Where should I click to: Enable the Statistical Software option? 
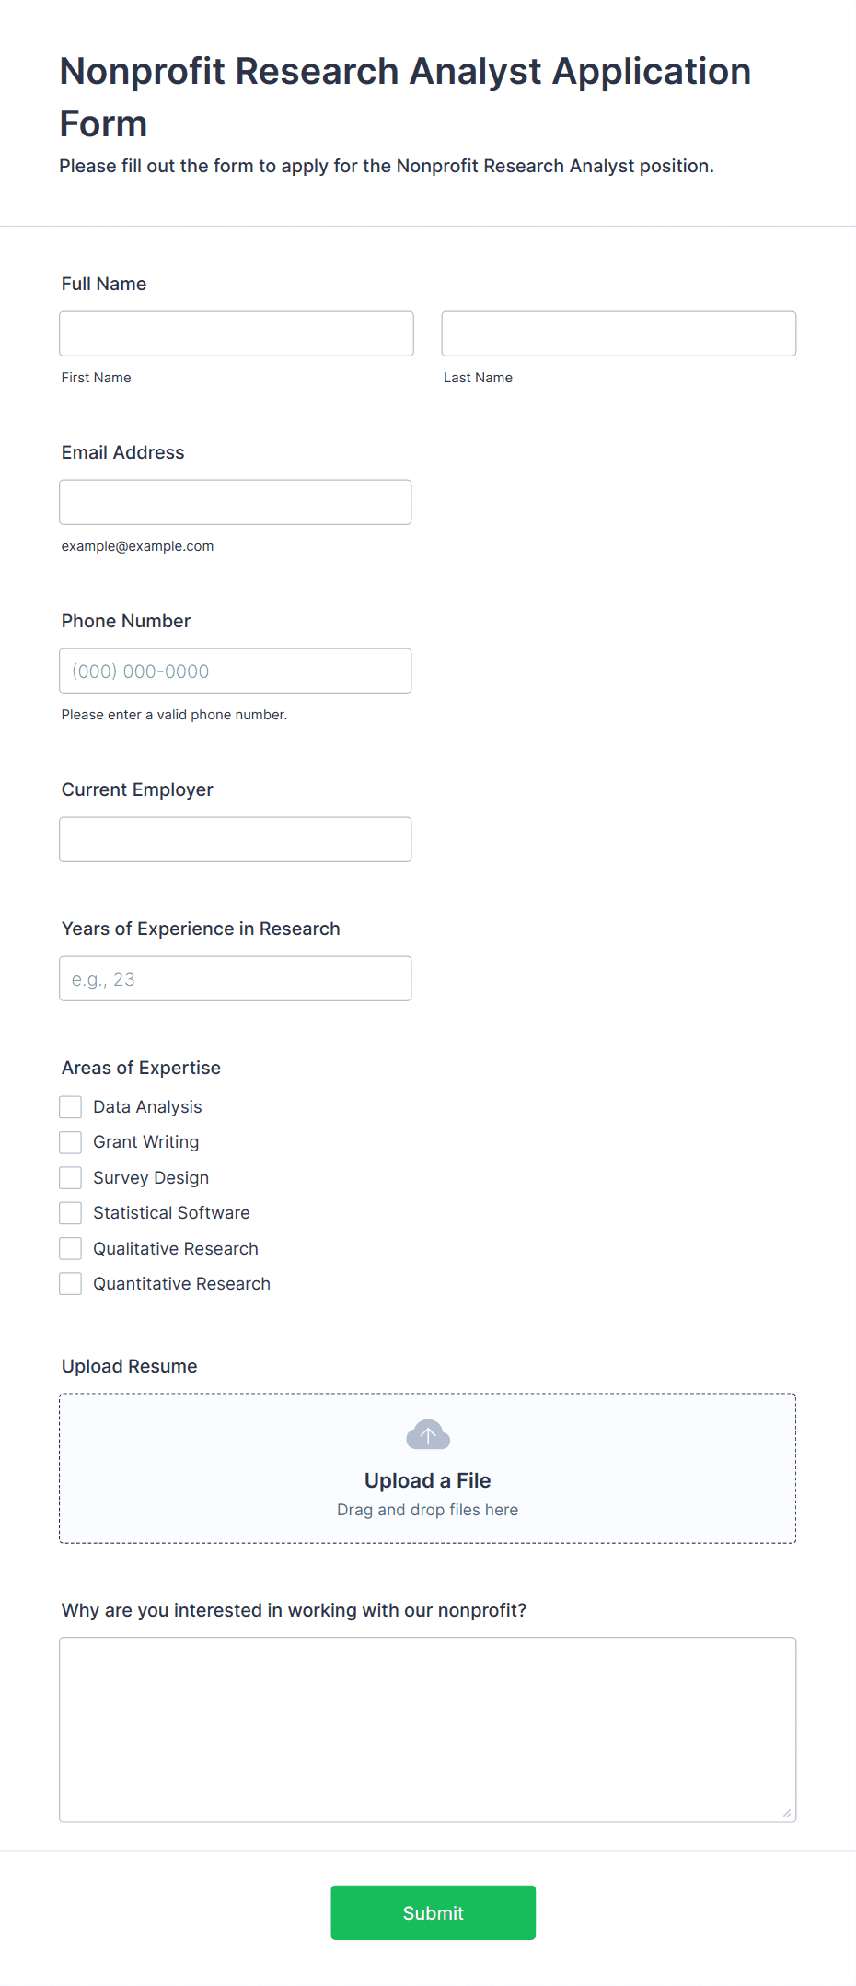coord(71,1213)
